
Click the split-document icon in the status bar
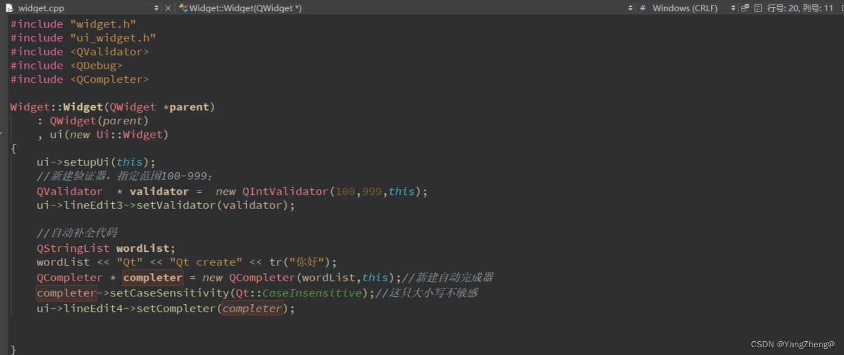[744, 8]
